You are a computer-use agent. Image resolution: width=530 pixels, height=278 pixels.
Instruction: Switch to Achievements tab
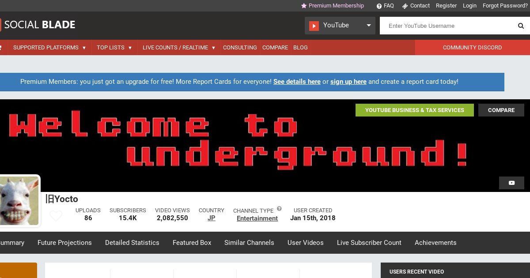pyautogui.click(x=435, y=243)
